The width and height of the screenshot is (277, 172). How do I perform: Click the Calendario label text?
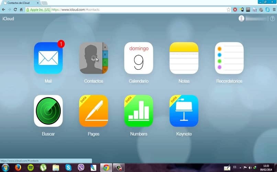click(x=139, y=81)
